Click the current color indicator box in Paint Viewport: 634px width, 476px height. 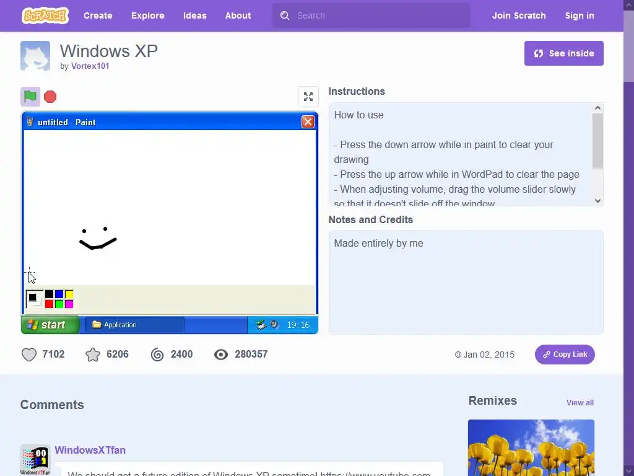pyautogui.click(x=34, y=299)
